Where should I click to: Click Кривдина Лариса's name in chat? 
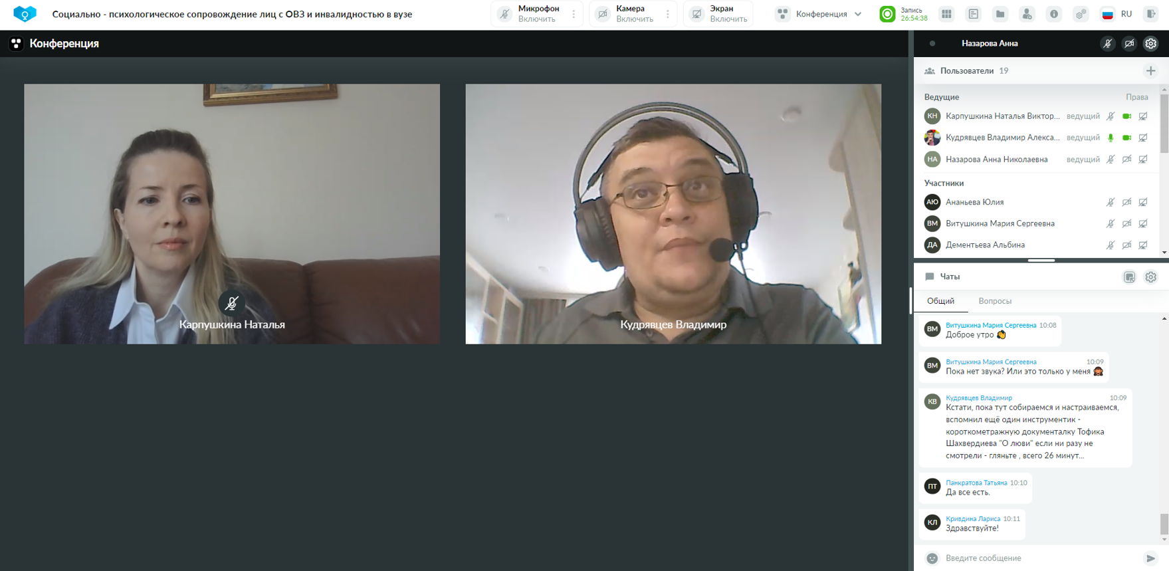(973, 518)
